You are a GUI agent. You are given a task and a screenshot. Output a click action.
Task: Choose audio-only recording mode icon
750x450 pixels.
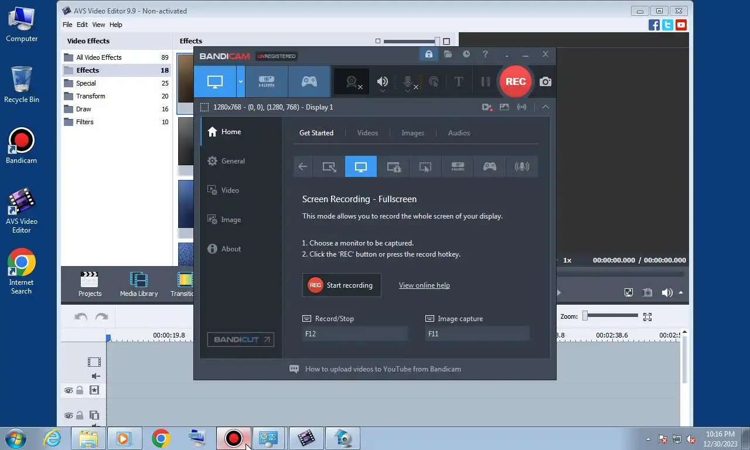tap(521, 166)
